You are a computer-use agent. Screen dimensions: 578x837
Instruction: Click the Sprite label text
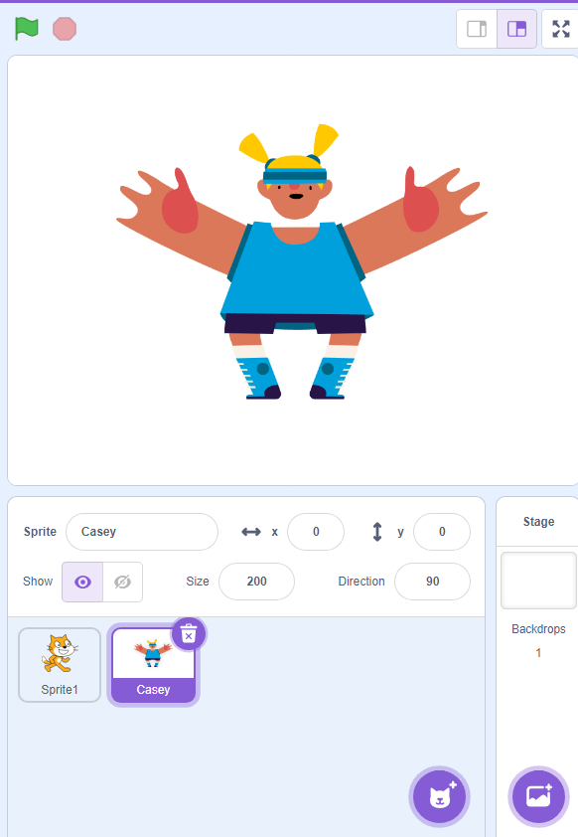[x=40, y=532]
